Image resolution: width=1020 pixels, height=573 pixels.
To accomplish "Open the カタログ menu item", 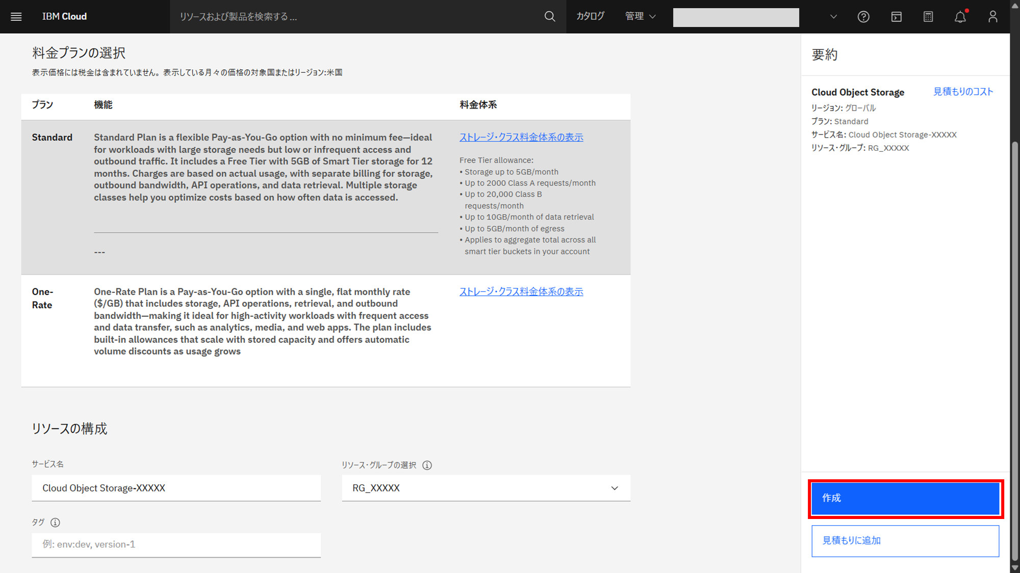I will tap(591, 17).
